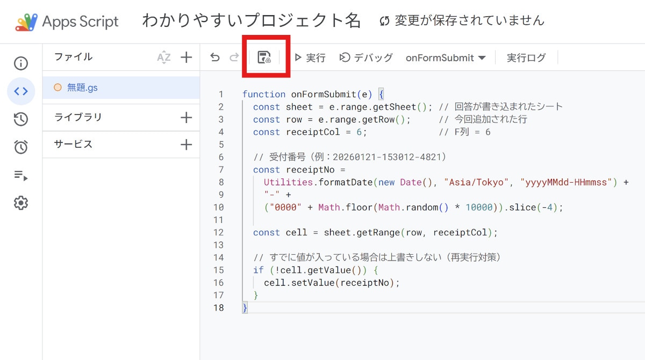The image size is (645, 360).
Task: Click the デバッグ debug button
Action: 366,57
